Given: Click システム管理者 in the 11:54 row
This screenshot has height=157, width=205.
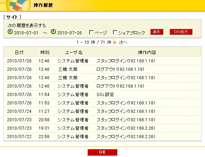Looking at the screenshot, I should click(73, 95).
